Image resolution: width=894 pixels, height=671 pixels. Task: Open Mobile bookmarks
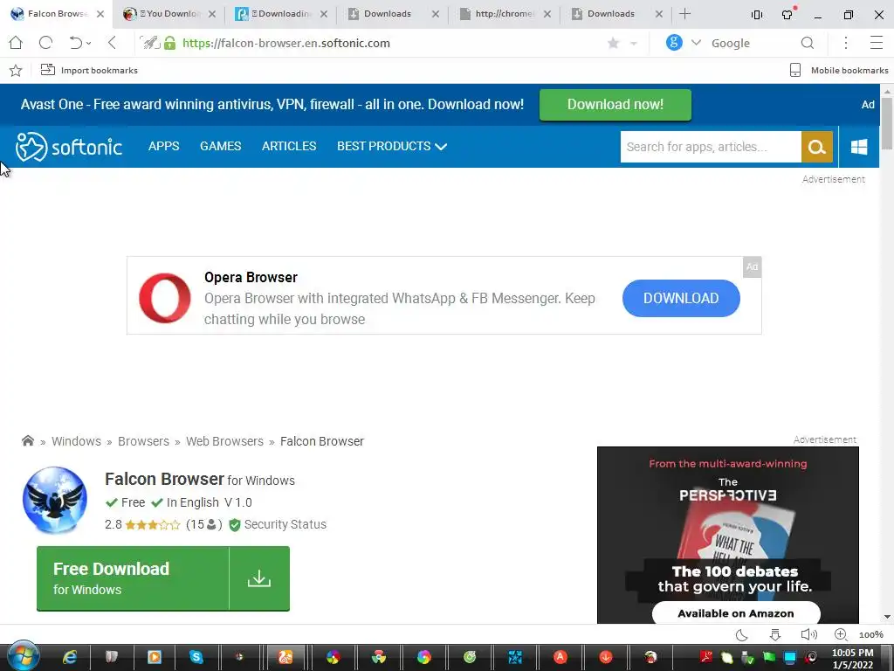click(x=839, y=70)
